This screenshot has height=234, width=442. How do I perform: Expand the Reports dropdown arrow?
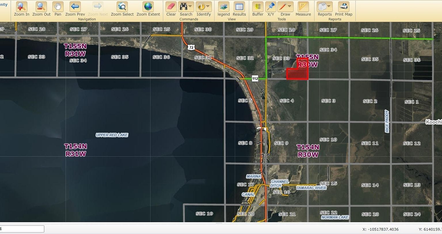(329, 6)
